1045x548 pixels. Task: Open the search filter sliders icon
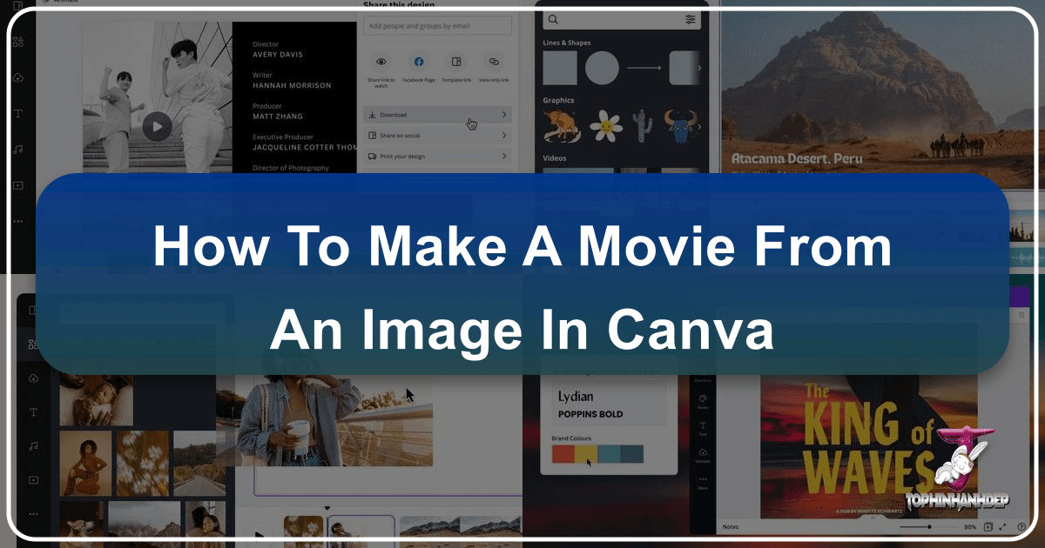690,19
